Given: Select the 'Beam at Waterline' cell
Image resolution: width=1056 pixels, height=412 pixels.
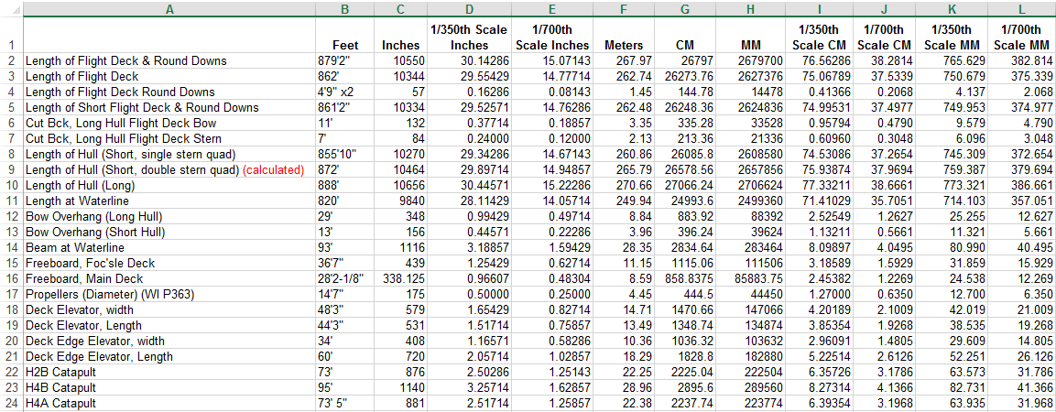Looking at the screenshot, I should 169,248.
